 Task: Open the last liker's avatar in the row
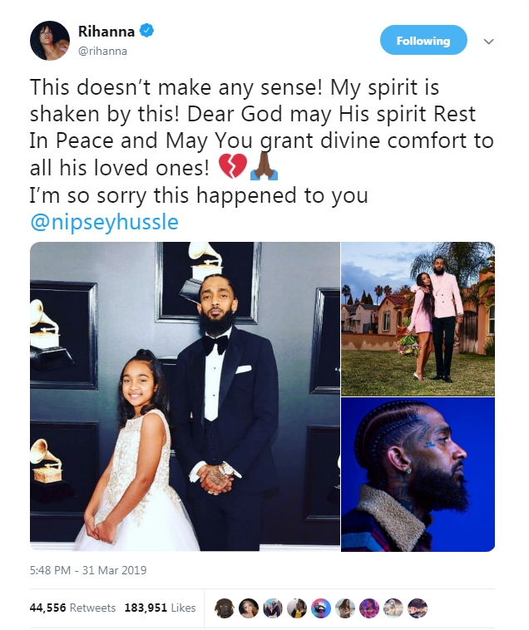click(418, 608)
